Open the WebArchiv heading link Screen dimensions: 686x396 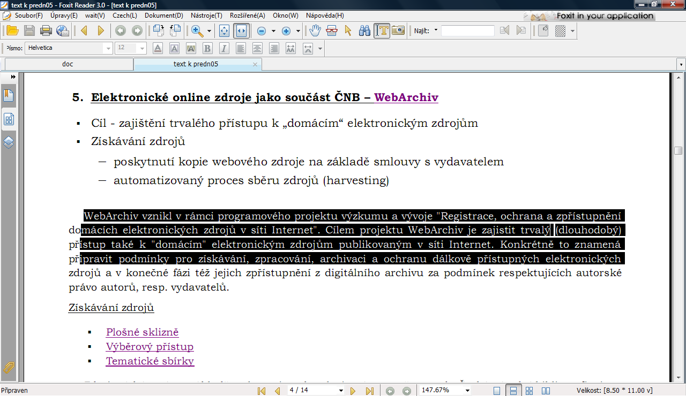(x=406, y=97)
